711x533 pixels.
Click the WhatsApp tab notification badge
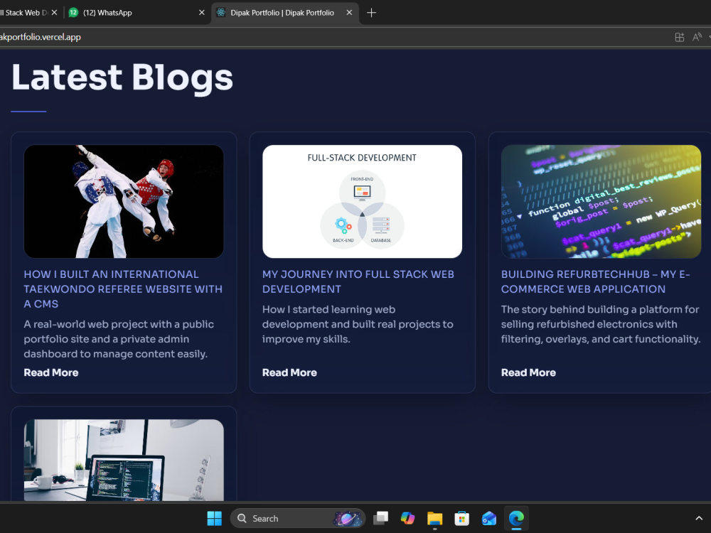tap(73, 13)
